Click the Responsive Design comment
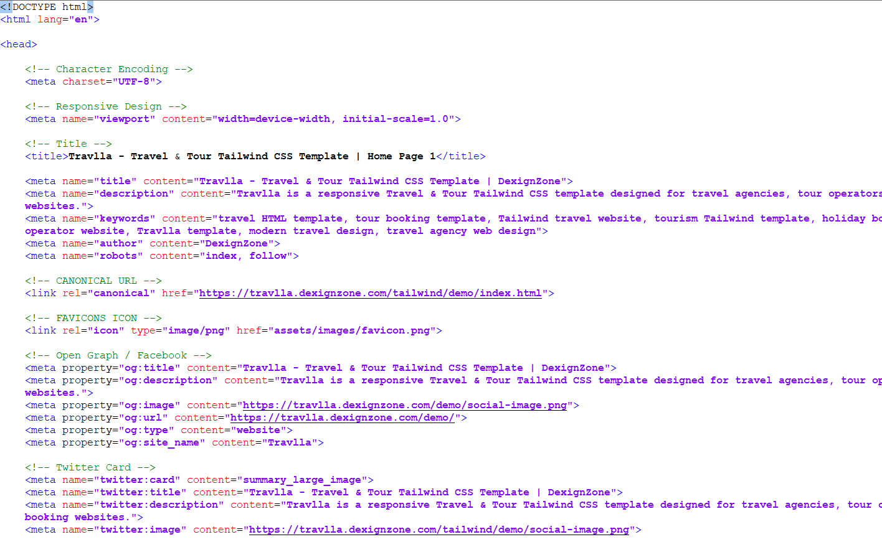 tap(105, 106)
